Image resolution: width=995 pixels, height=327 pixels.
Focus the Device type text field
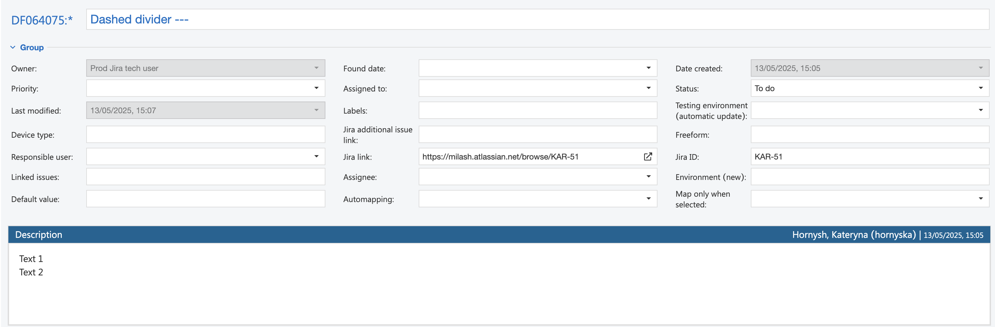(206, 135)
